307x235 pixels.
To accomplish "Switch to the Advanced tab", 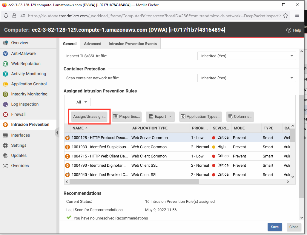I will coord(93,44).
